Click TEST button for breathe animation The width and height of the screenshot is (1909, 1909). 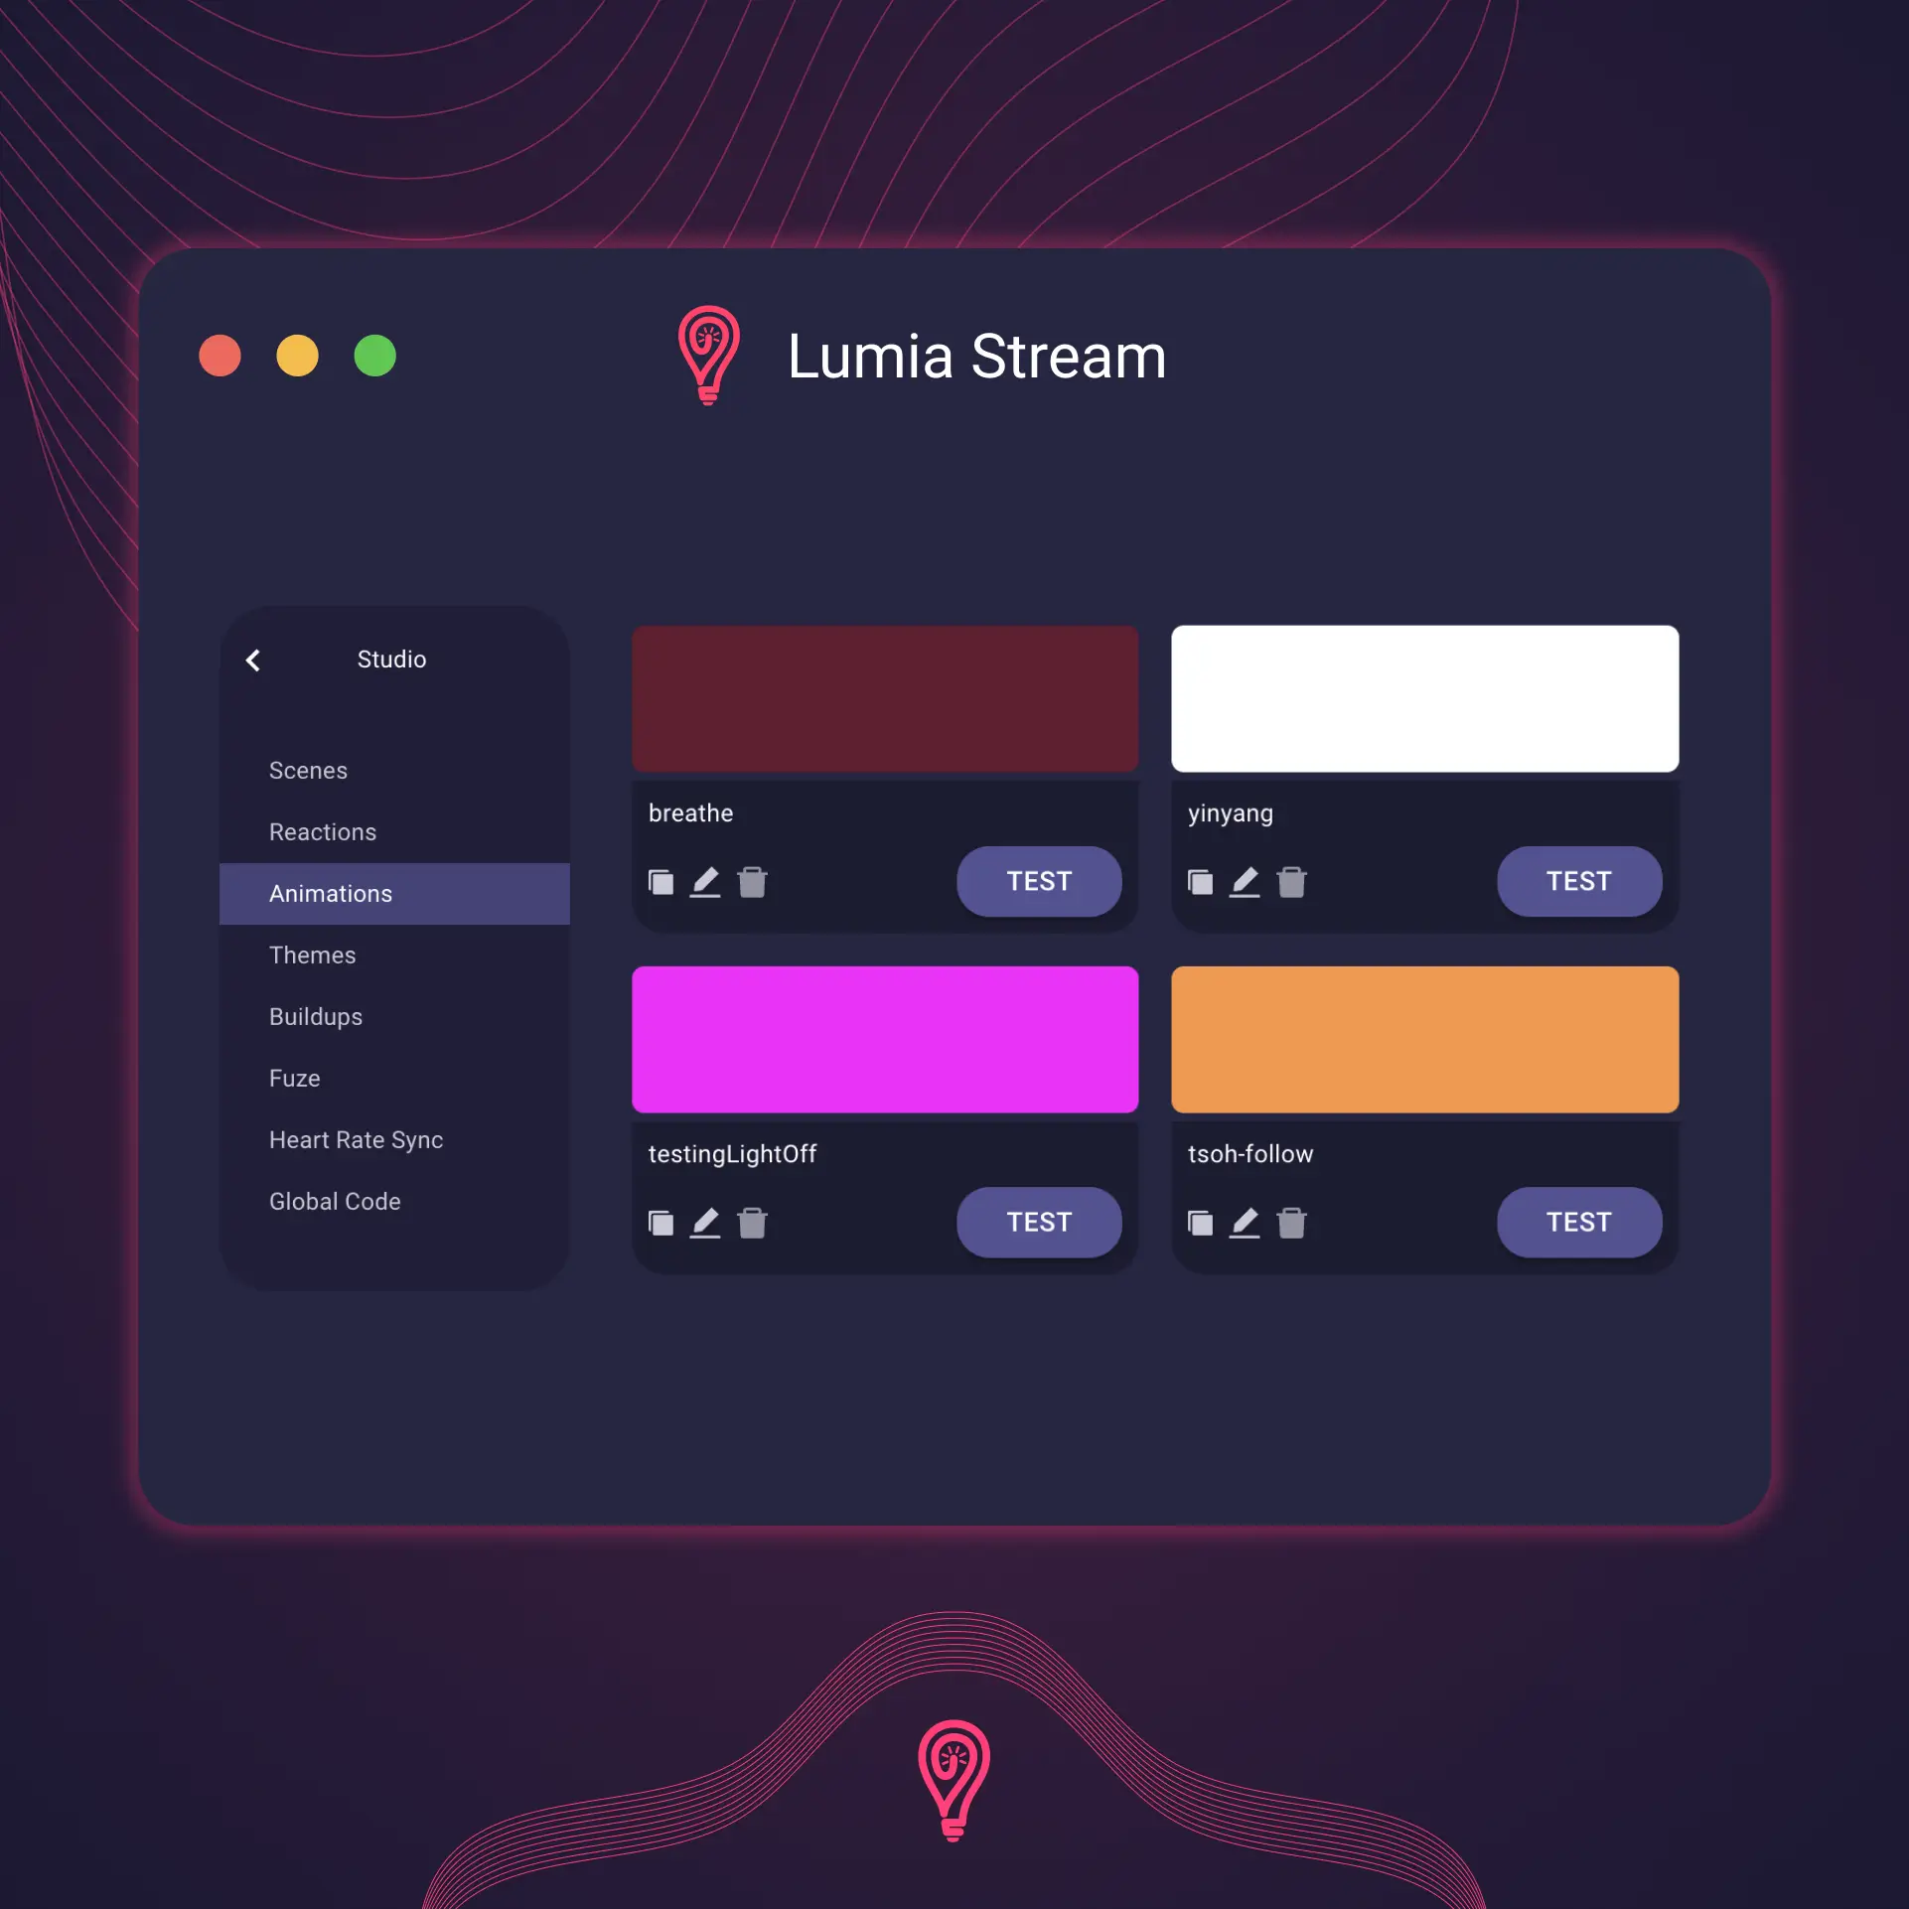tap(1040, 879)
